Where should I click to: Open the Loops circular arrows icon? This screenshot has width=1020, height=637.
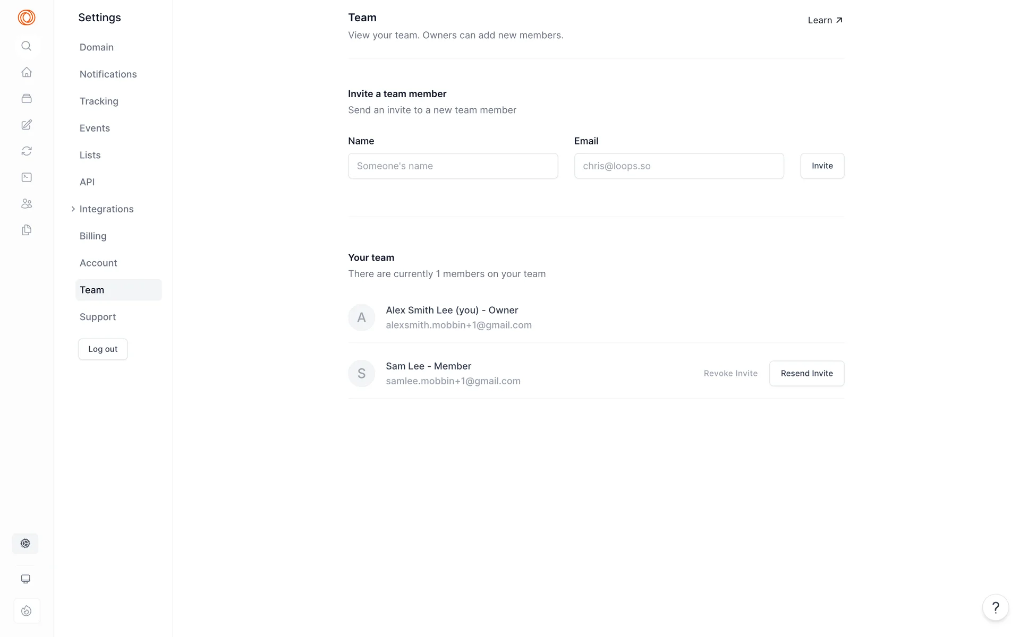point(27,151)
